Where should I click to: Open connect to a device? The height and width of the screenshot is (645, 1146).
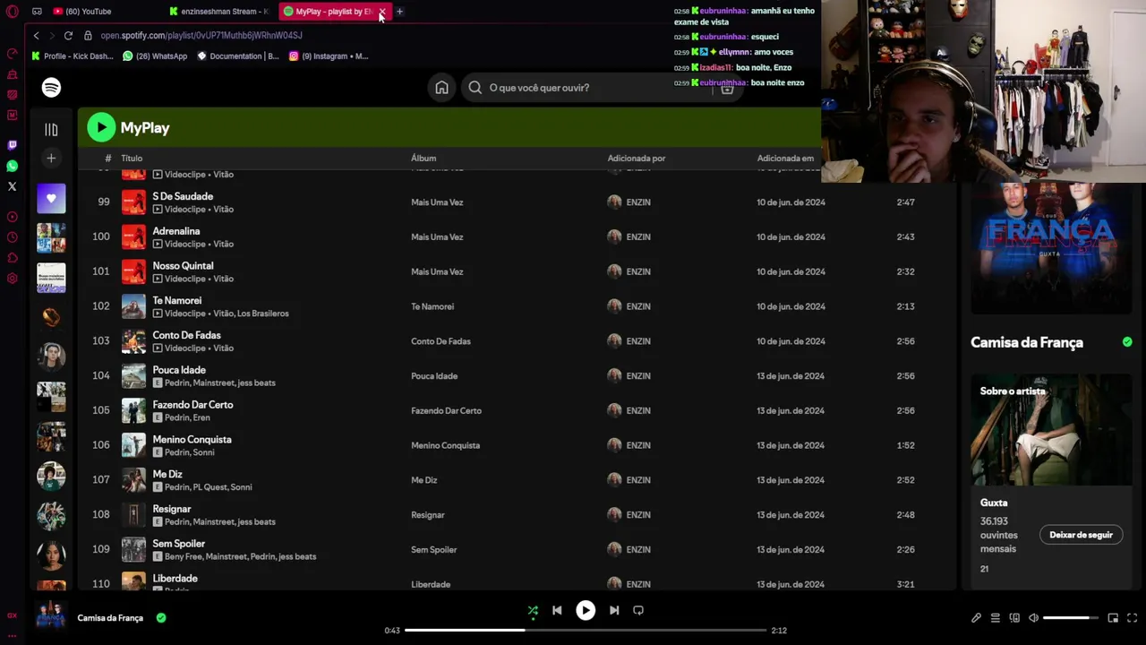click(x=1014, y=618)
